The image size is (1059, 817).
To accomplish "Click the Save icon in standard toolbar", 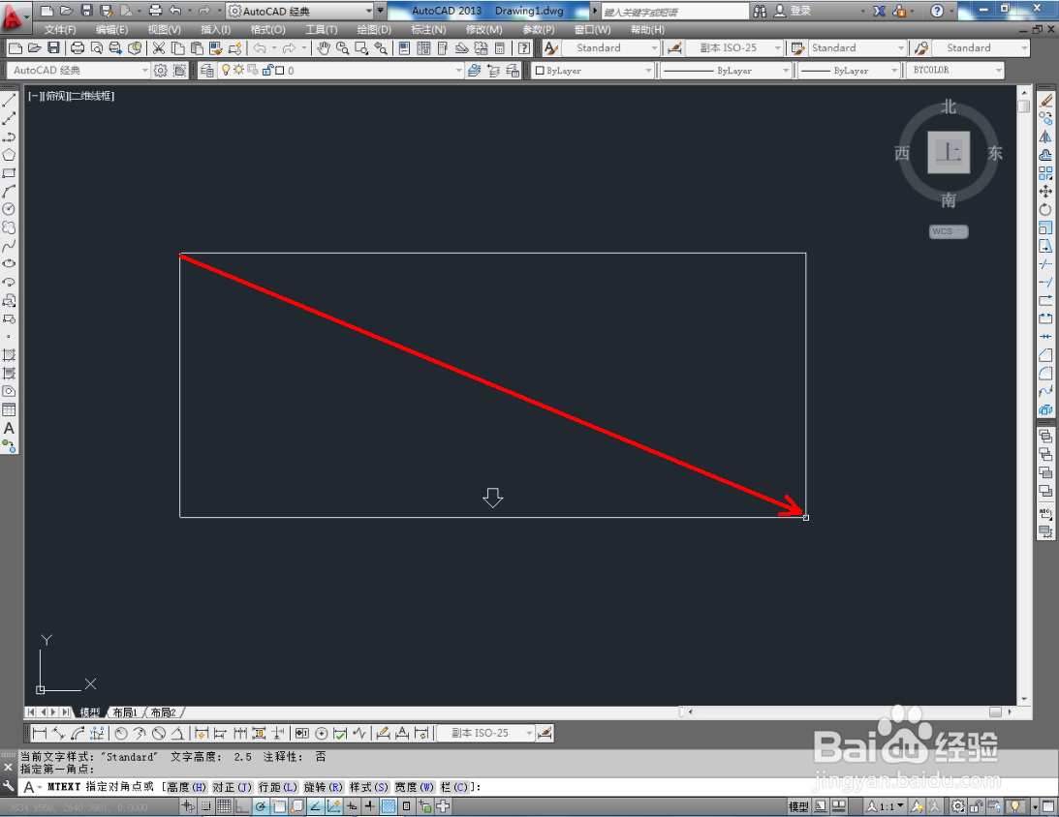I will tap(53, 47).
